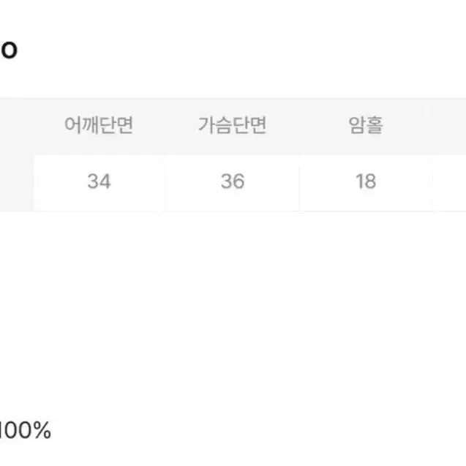Click the 어깨단면 column header

coord(99,126)
